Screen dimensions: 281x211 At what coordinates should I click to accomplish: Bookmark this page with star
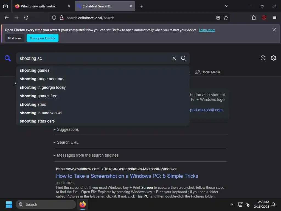pos(226,18)
